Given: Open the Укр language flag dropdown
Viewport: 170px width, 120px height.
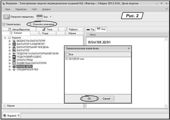Looking at the screenshot, I should coord(47,17).
